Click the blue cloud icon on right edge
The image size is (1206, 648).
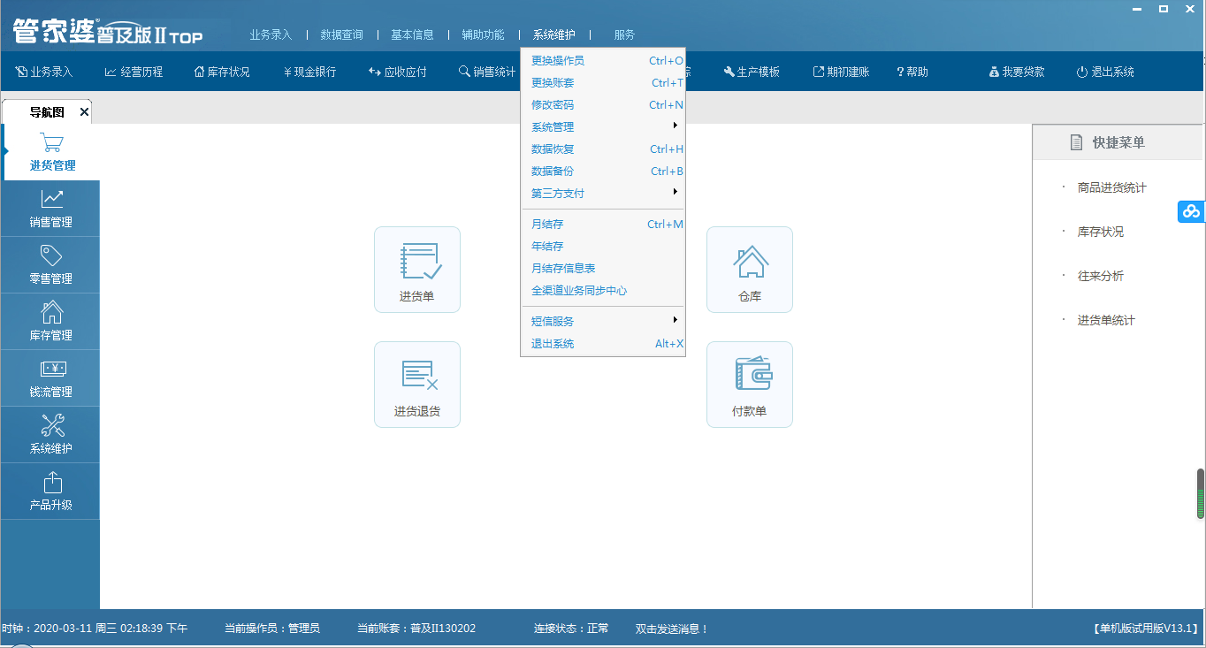point(1191,211)
